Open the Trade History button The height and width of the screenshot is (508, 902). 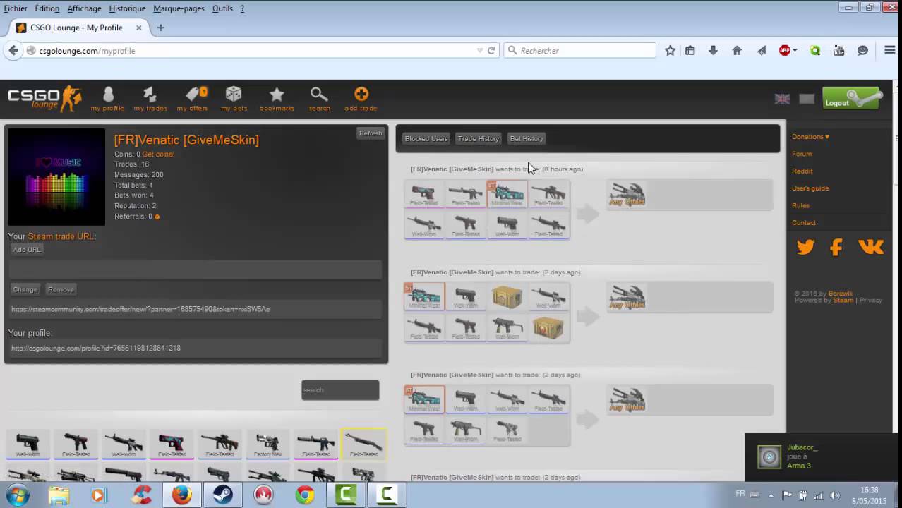pos(478,139)
